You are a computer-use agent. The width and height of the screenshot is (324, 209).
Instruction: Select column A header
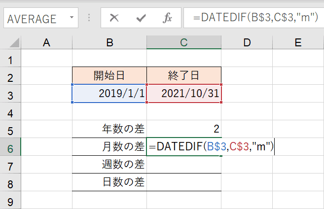click(x=46, y=42)
